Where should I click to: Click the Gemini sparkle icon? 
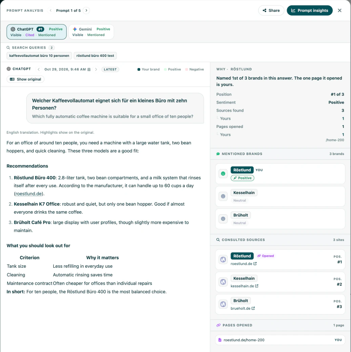(75, 29)
